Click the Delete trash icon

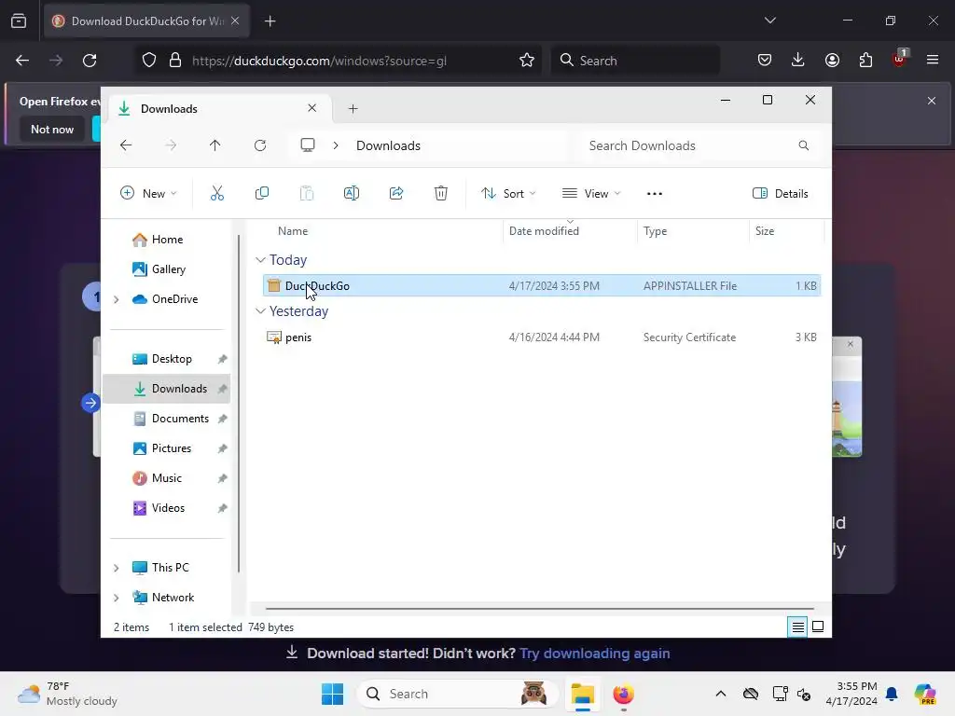coord(441,194)
